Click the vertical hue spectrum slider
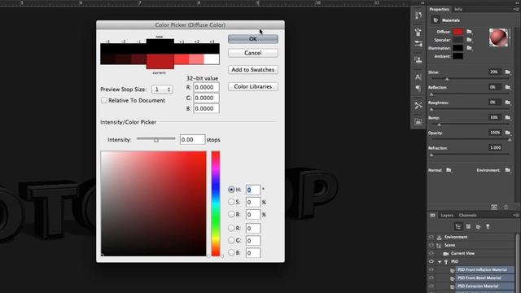The width and height of the screenshot is (521, 293). click(216, 203)
